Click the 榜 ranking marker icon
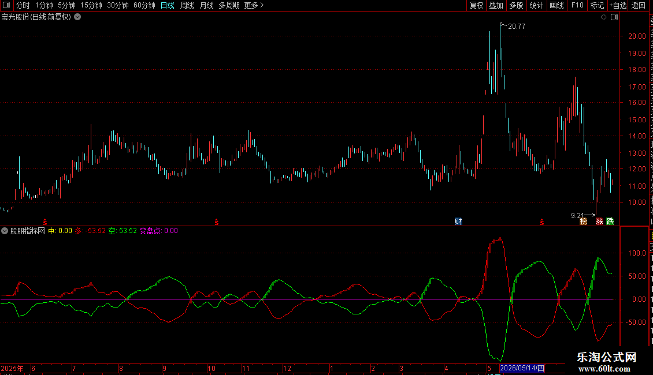Viewport: 653px width, 375px height. [584, 221]
